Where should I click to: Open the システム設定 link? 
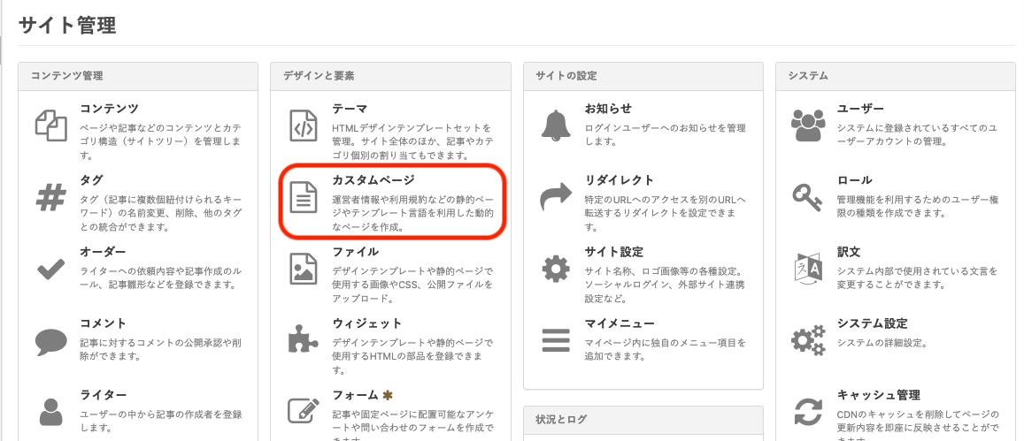pos(872,323)
